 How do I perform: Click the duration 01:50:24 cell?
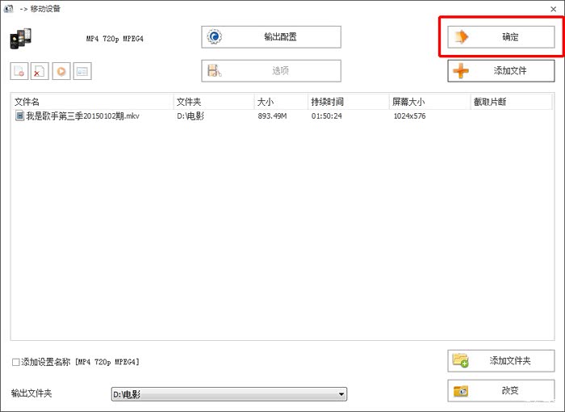point(326,116)
